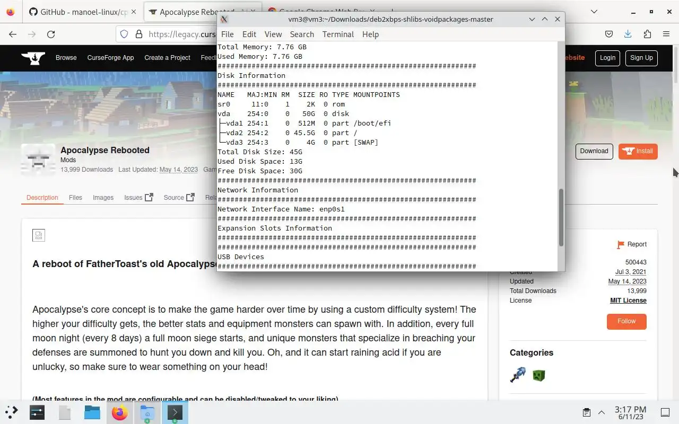679x424 pixels.
Task: Click the terminal vertical scrollbar thumb
Action: click(x=561, y=217)
